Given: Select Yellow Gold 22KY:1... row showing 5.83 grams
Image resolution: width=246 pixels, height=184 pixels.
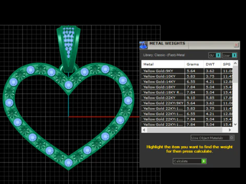Looking at the screenshot, I should pyautogui.click(x=187, y=108).
